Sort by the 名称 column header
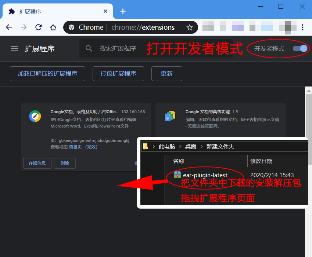312x257 pixels. coord(179,161)
